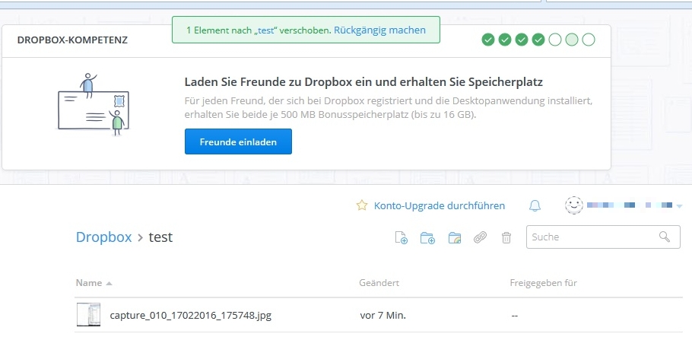The width and height of the screenshot is (692, 356).
Task: Open the account dropdown arrow
Action: coord(679,205)
